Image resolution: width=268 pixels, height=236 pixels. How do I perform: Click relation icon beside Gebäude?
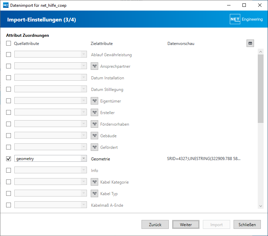pyautogui.click(x=95, y=136)
